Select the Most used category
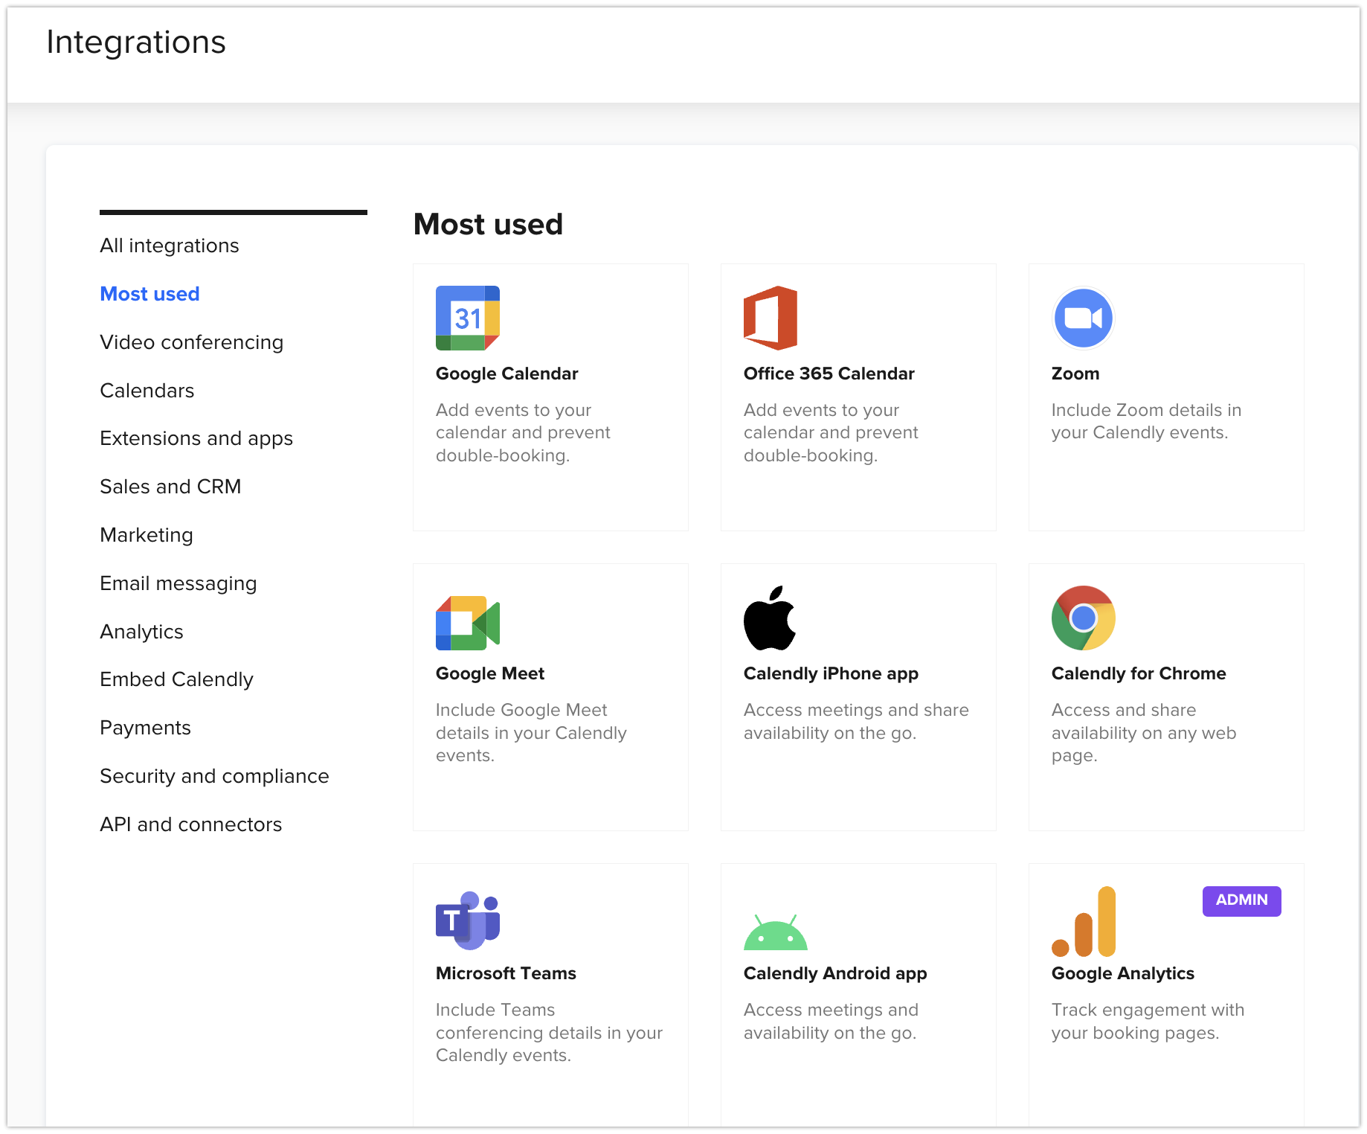 coord(149,294)
